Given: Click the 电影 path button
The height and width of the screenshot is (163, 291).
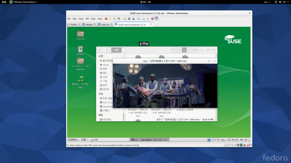Looking at the screenshot, I should pyautogui.click(x=116, y=50).
